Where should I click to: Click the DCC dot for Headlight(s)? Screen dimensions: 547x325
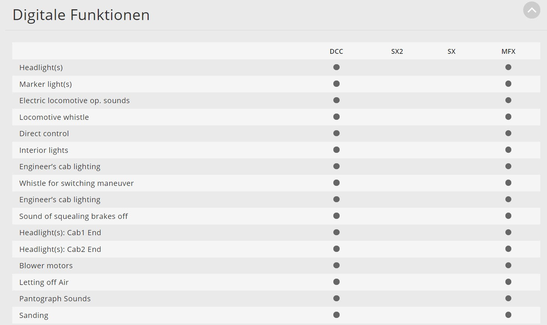click(x=336, y=67)
